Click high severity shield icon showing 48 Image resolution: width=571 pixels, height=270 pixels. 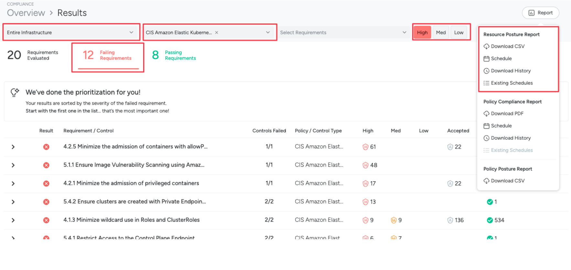(x=365, y=165)
